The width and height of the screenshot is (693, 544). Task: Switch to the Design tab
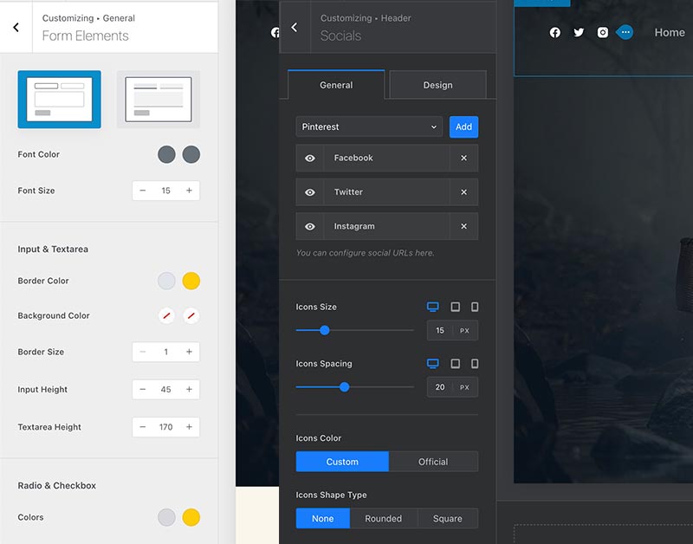[437, 85]
